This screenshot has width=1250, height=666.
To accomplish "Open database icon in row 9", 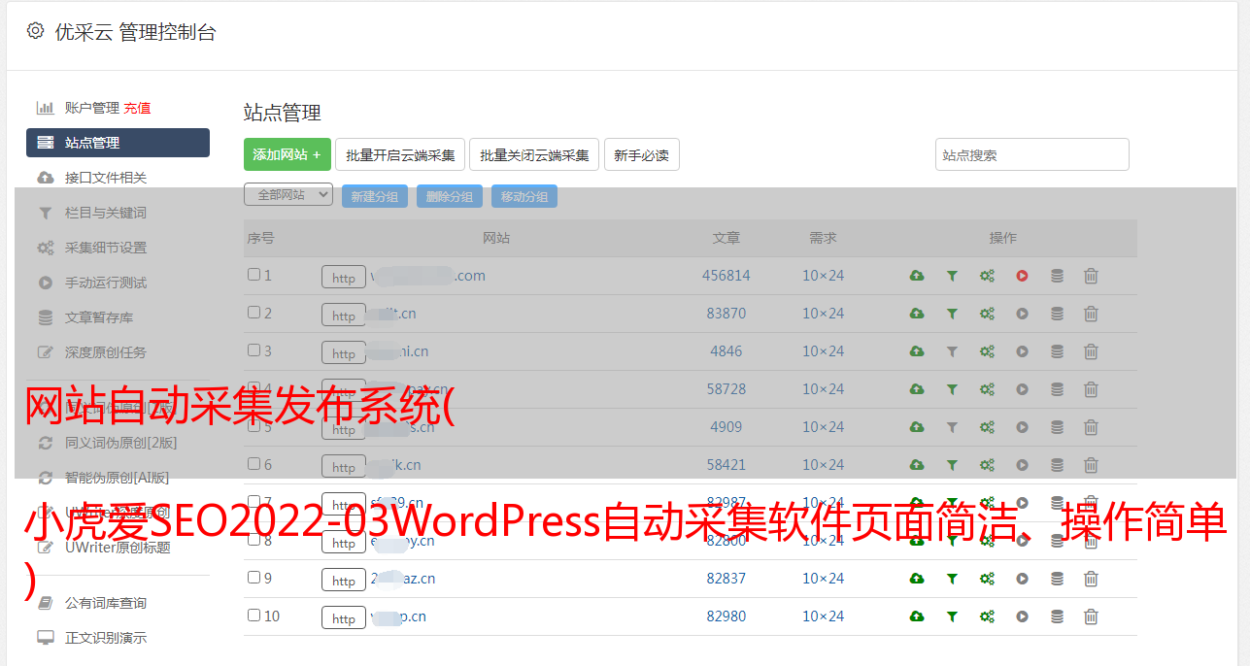I will click(x=1057, y=579).
